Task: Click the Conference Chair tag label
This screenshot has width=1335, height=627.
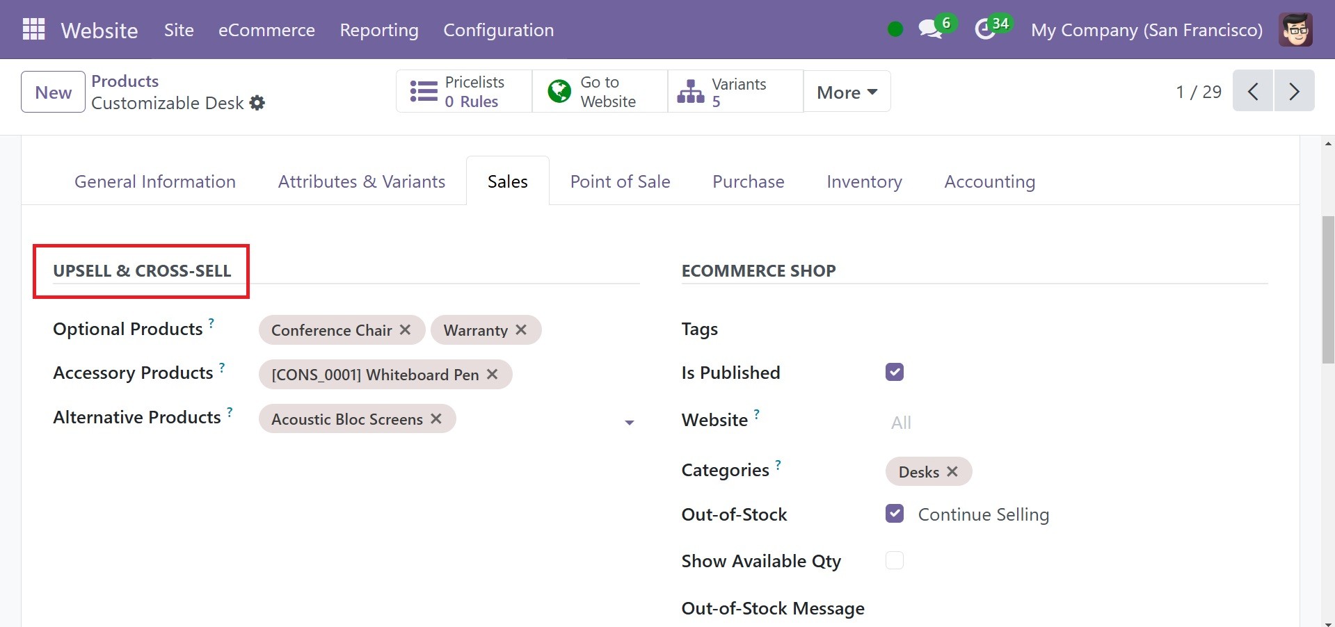Action: [x=332, y=330]
